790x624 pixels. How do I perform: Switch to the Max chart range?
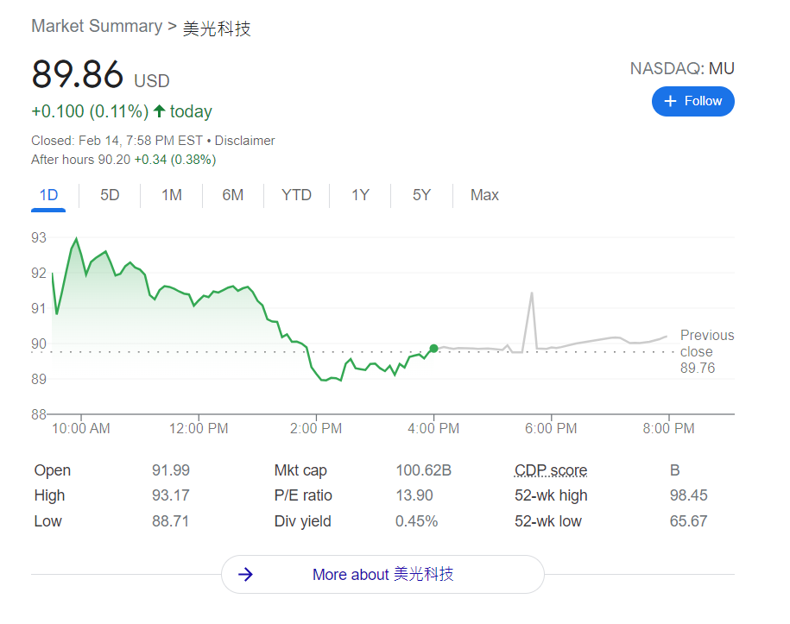coord(484,195)
